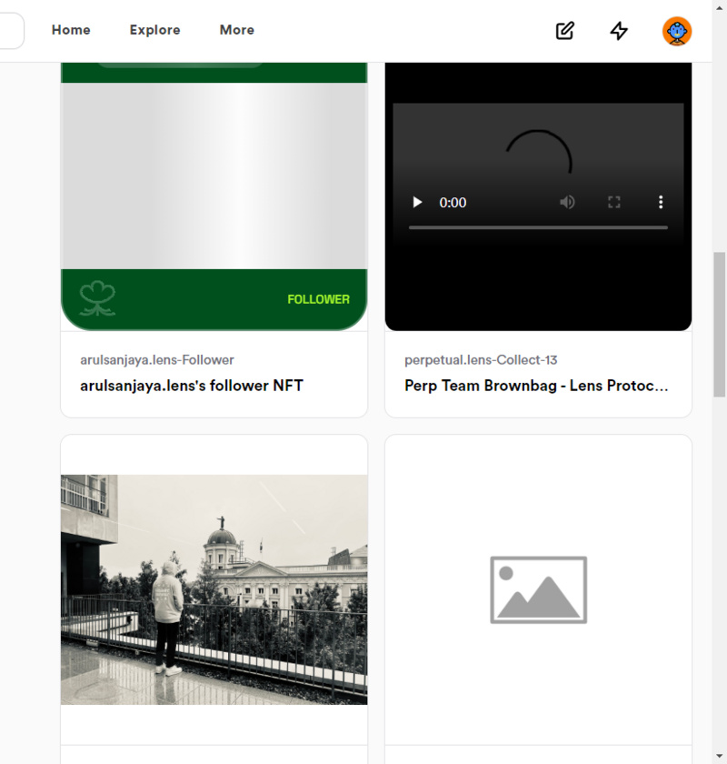Click the search input field
Image resolution: width=727 pixels, height=764 pixels.
pos(11,30)
